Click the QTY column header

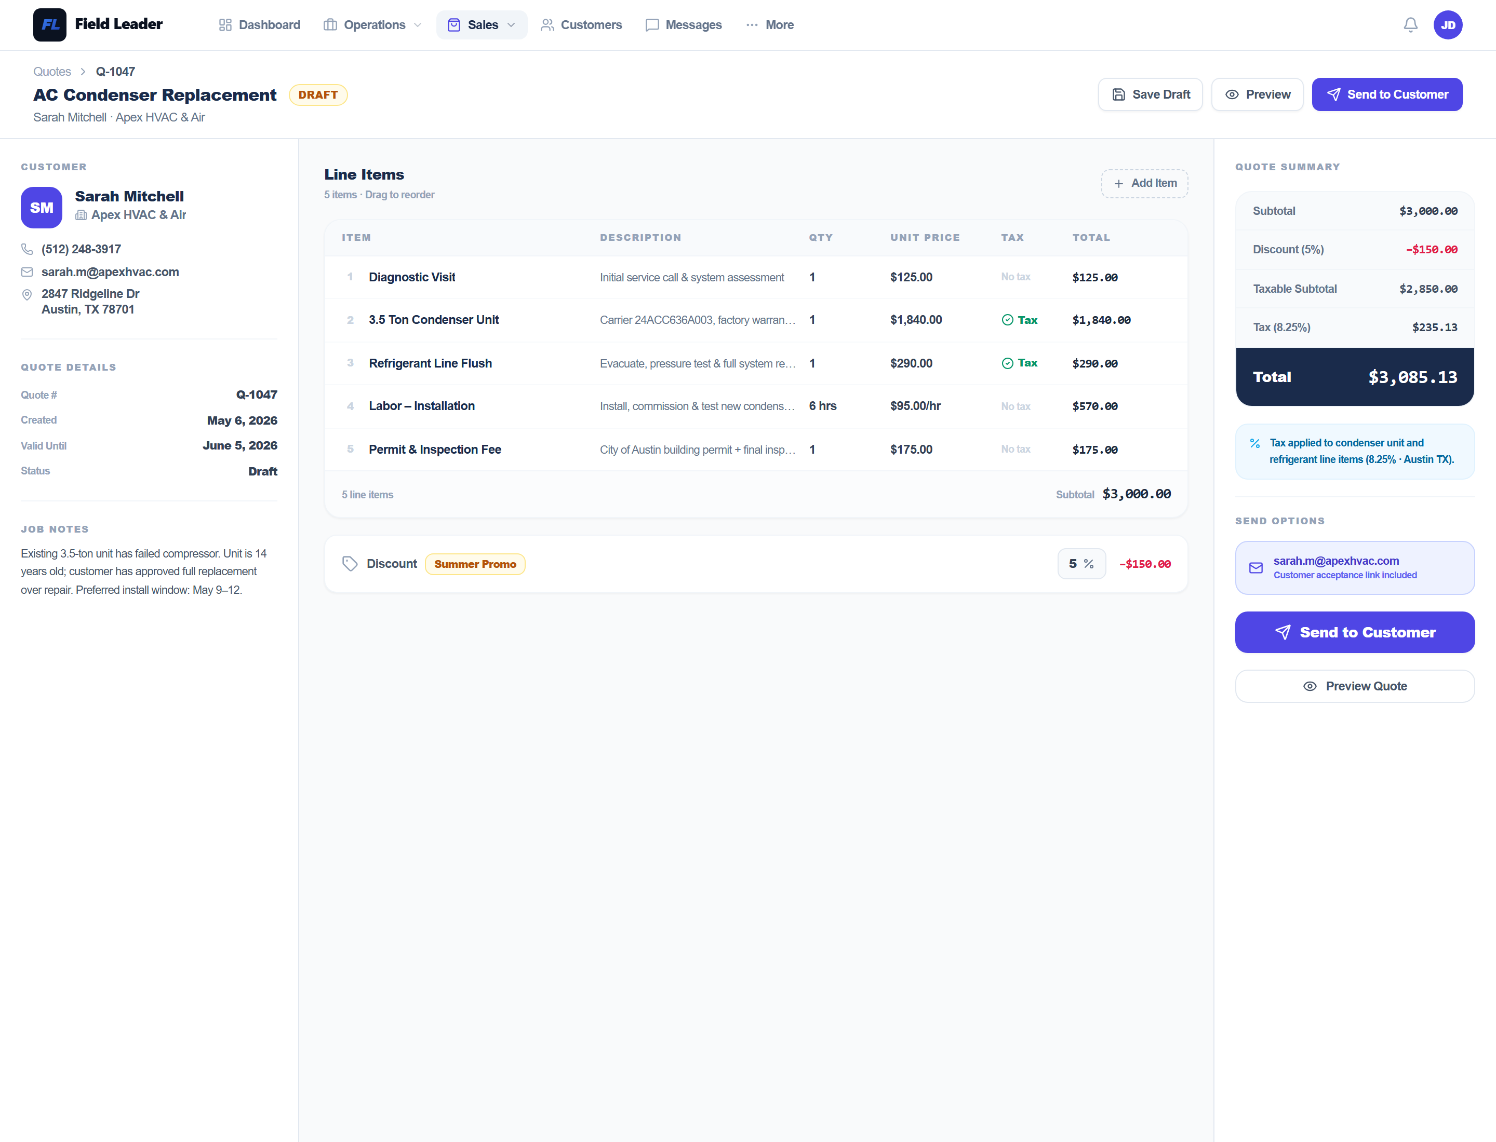point(821,237)
